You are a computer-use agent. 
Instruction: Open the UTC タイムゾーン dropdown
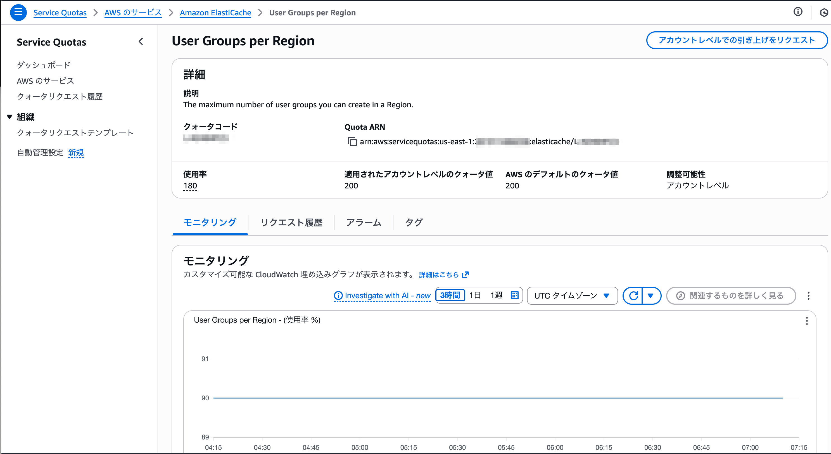pyautogui.click(x=572, y=295)
